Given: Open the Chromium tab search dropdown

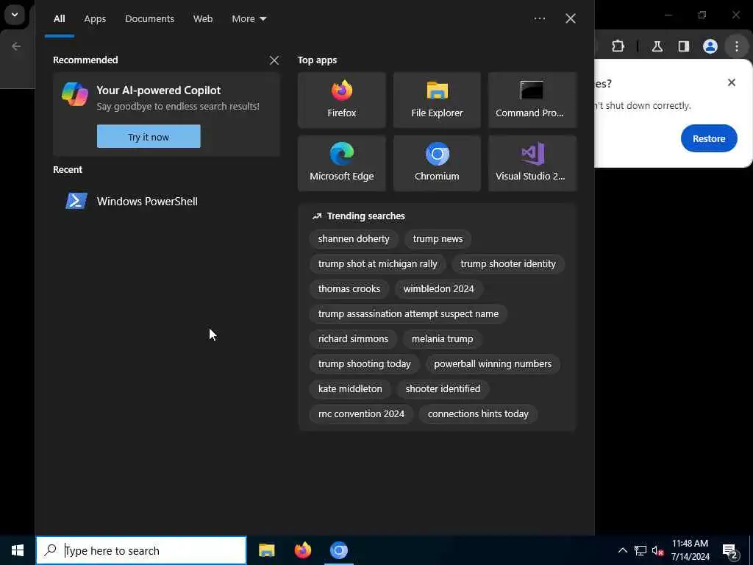Looking at the screenshot, I should pos(15,15).
